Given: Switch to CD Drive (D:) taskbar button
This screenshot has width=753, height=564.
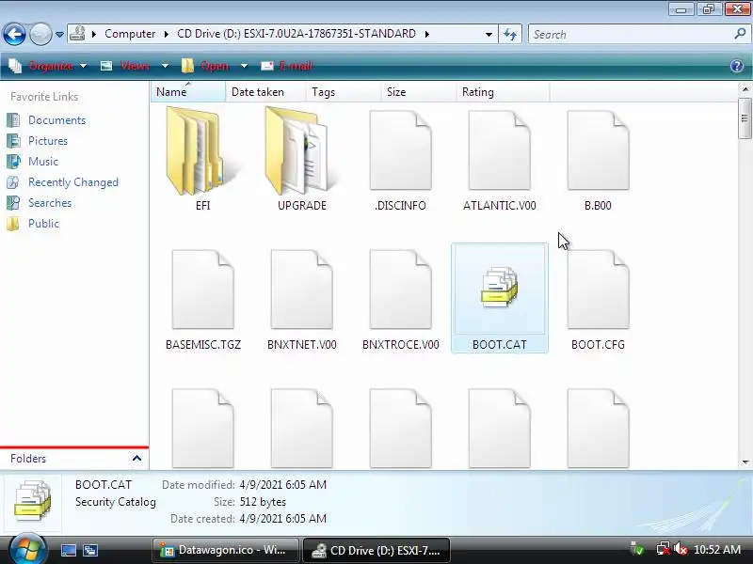Looking at the screenshot, I should click(x=376, y=550).
